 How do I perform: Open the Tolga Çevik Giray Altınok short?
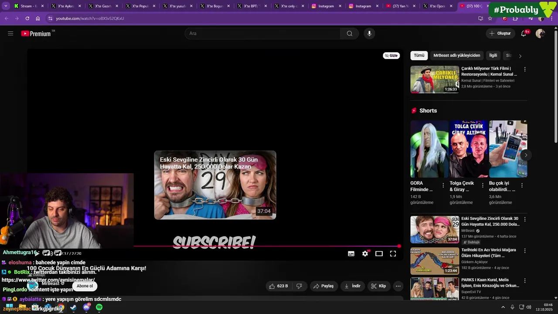(469, 149)
